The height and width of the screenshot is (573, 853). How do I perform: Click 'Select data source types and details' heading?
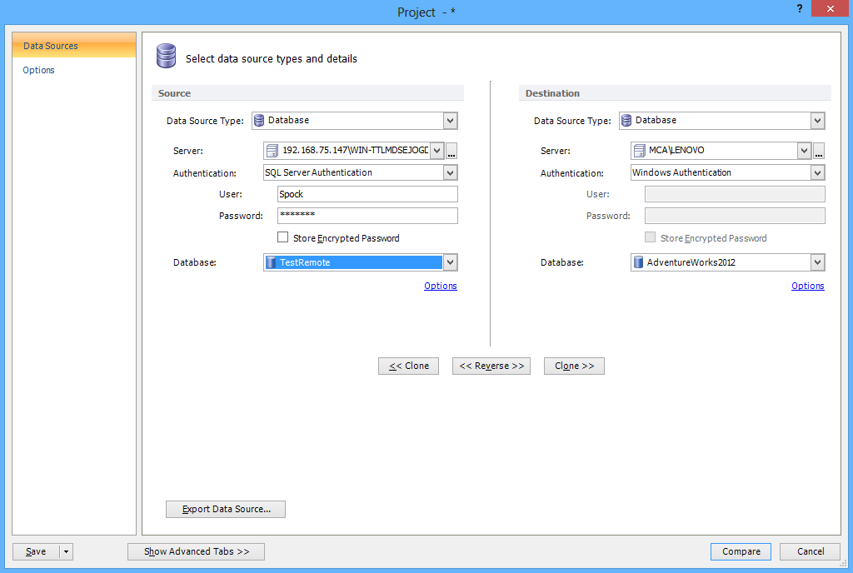point(272,58)
